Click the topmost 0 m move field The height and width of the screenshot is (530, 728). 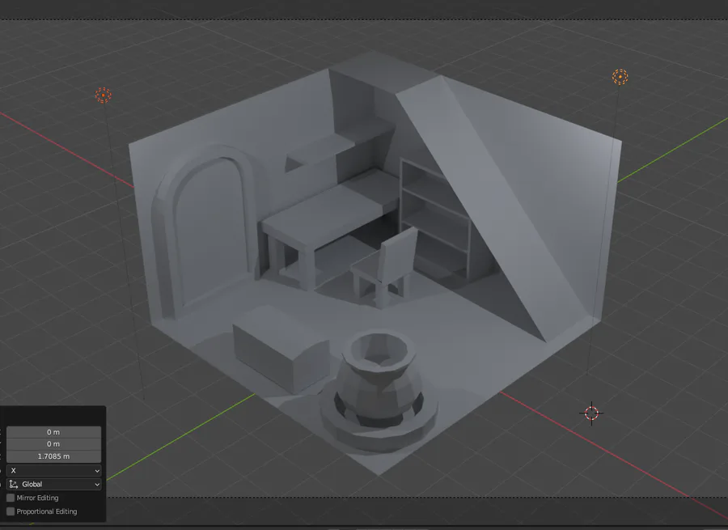pyautogui.click(x=54, y=432)
